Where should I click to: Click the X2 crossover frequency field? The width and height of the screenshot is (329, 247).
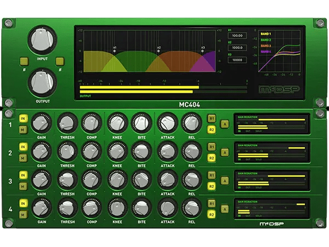(237, 48)
